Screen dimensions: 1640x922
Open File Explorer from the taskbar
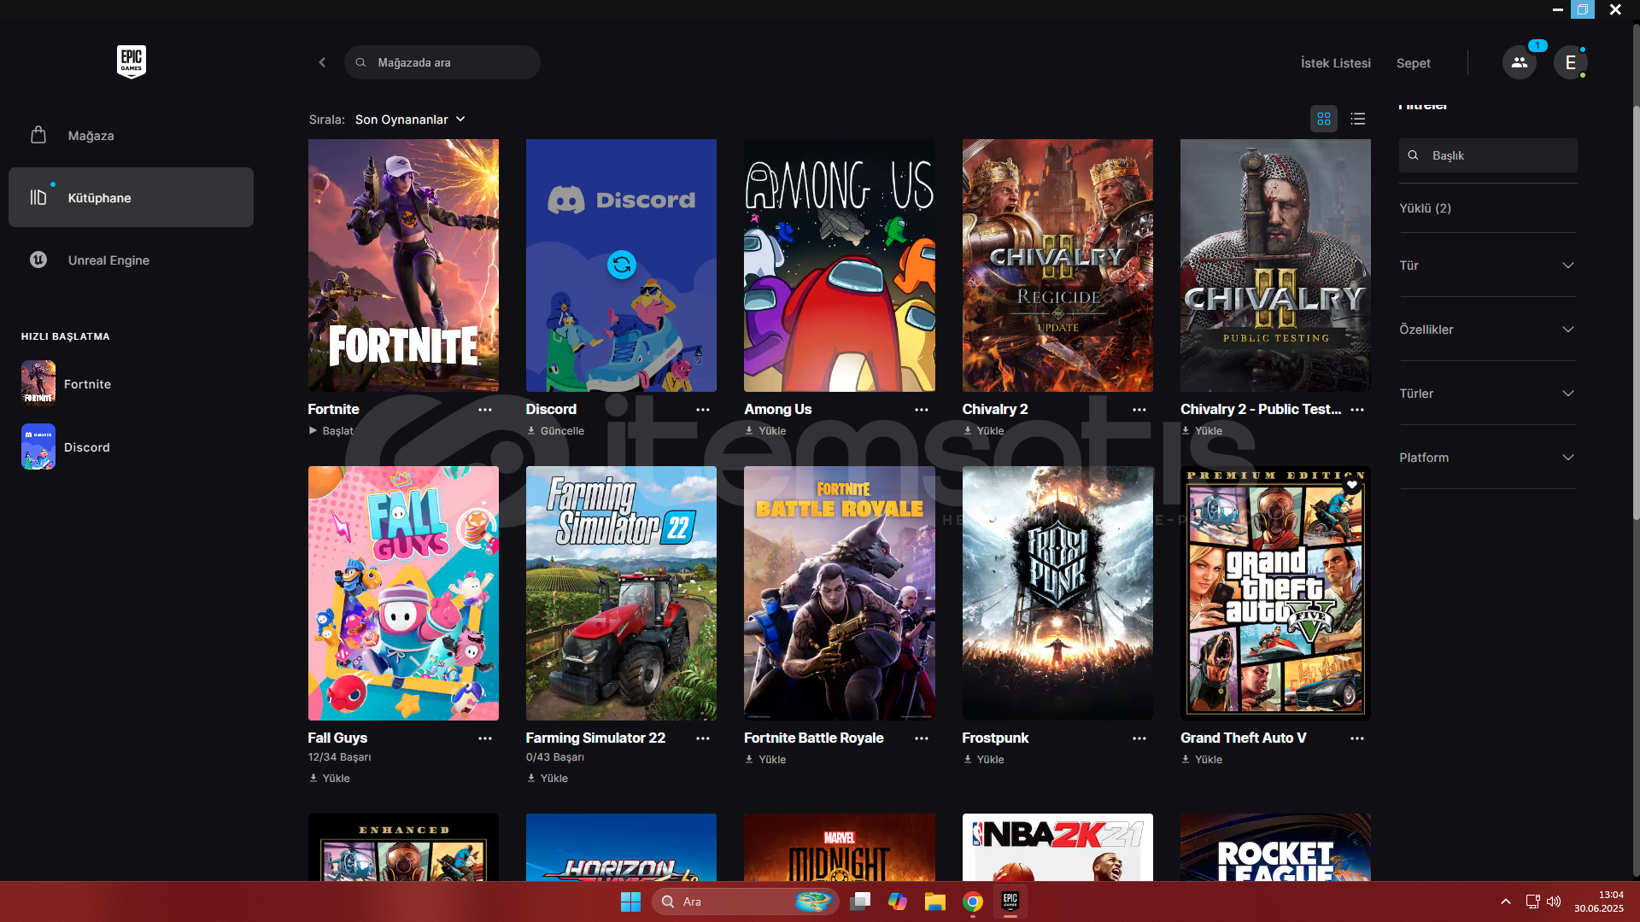934,902
